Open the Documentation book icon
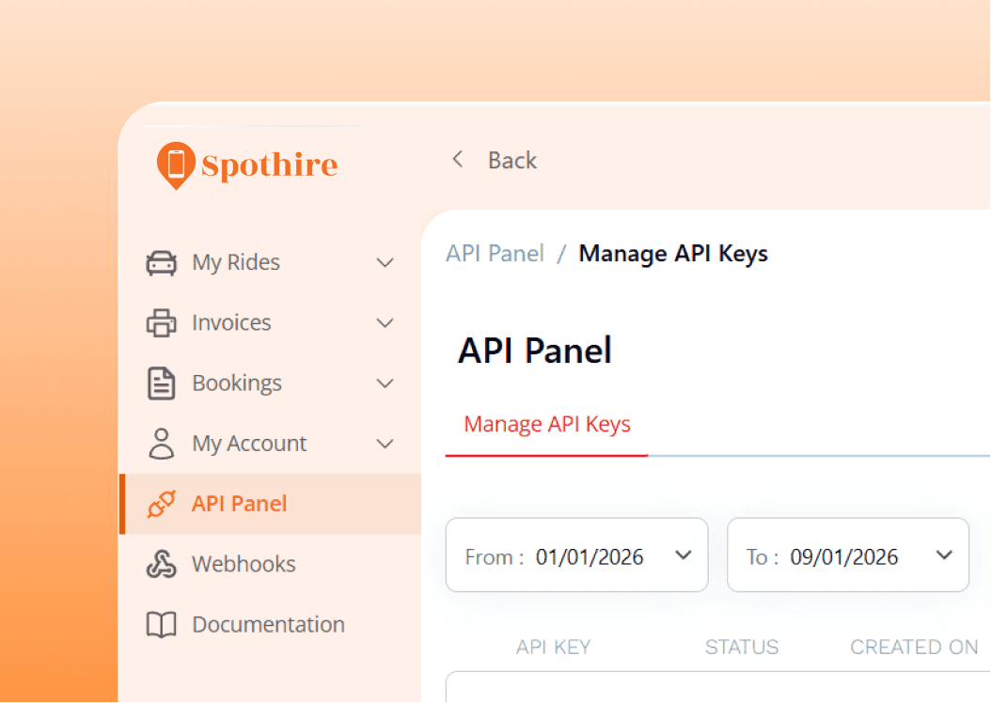Screen dimensions: 991x703 pyautogui.click(x=161, y=623)
